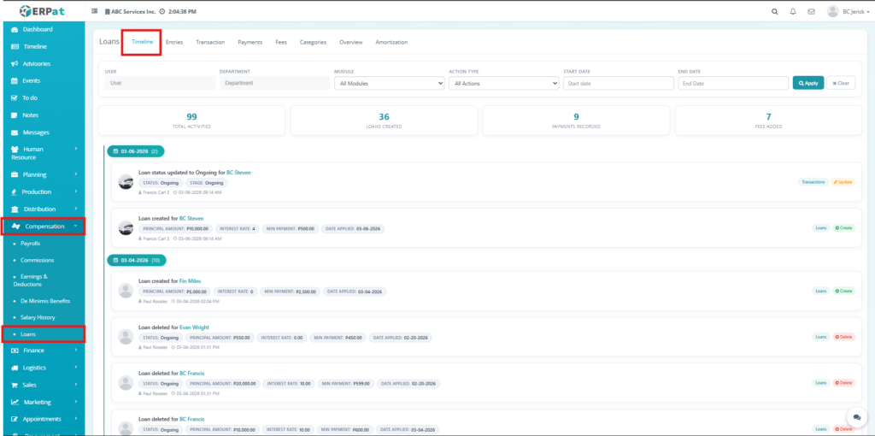875x436 pixels.
Task: Click the Dashboard sidebar icon
Action: pyautogui.click(x=15, y=30)
